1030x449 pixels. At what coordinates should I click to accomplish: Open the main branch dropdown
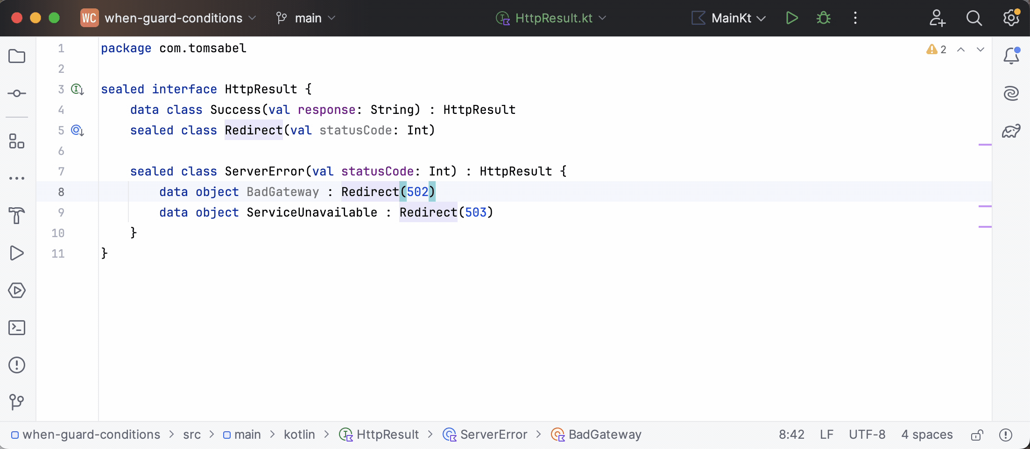pyautogui.click(x=306, y=18)
